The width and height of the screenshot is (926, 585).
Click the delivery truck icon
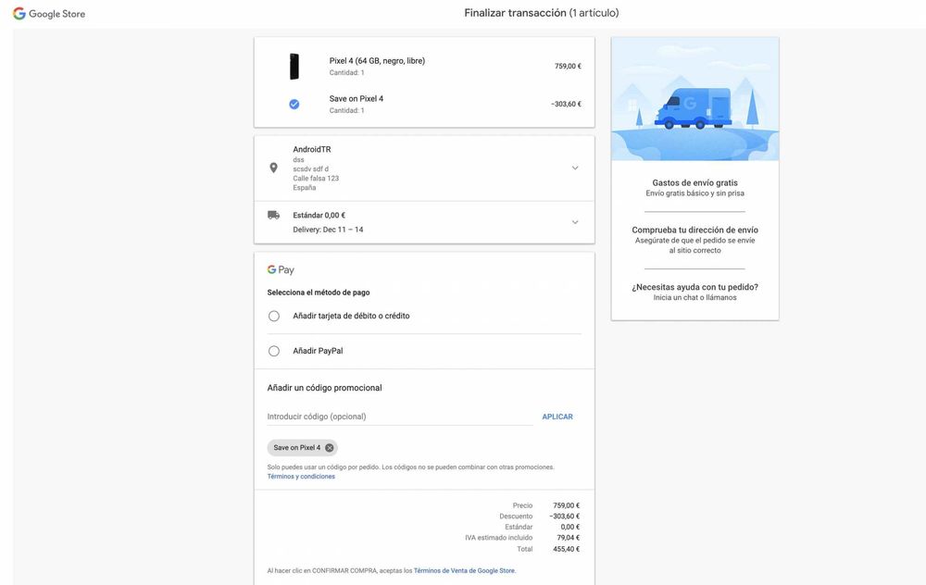tap(273, 215)
